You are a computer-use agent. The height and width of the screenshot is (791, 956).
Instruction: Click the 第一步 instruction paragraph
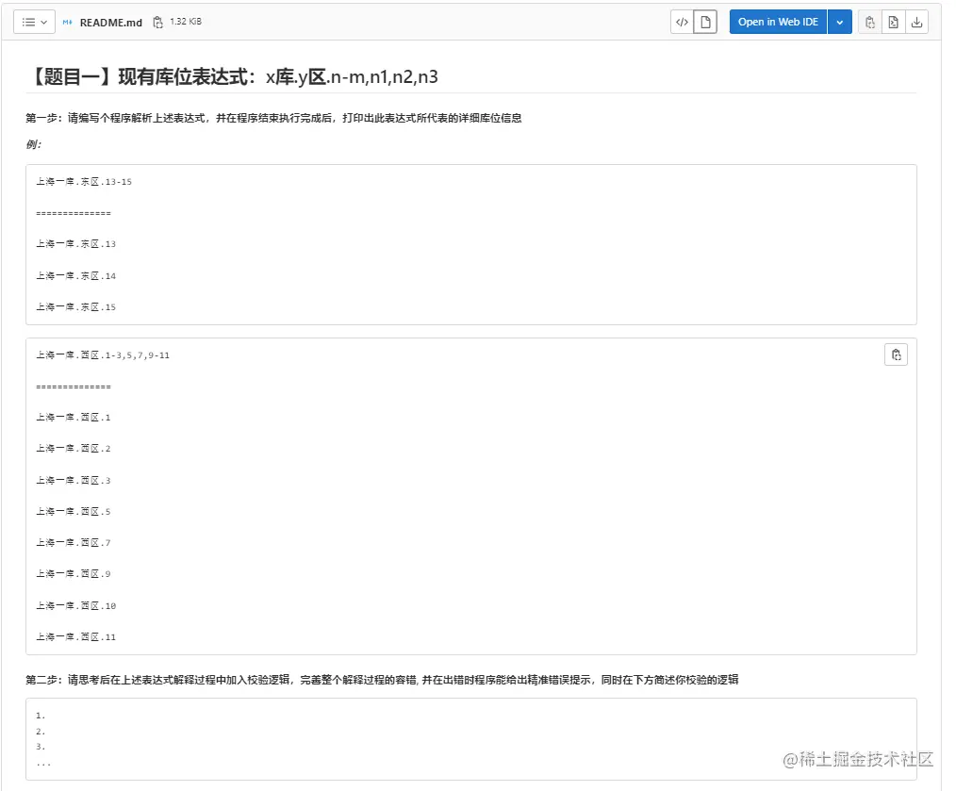(273, 118)
